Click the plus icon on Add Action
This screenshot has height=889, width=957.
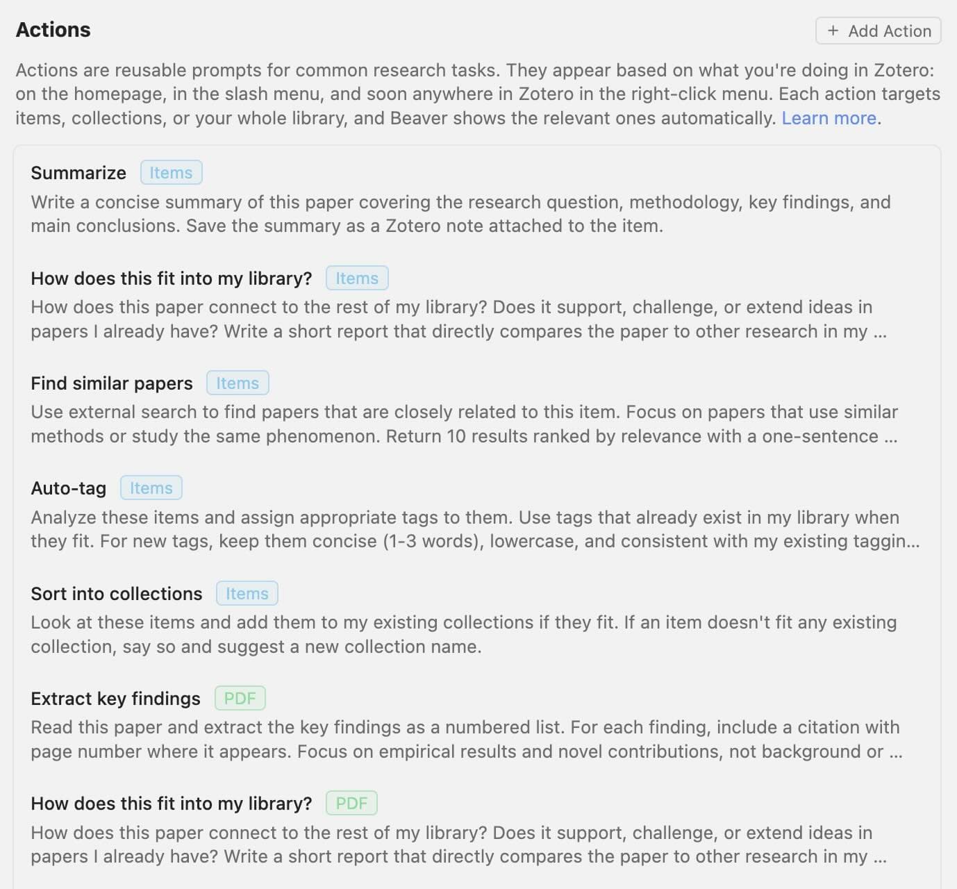point(832,31)
